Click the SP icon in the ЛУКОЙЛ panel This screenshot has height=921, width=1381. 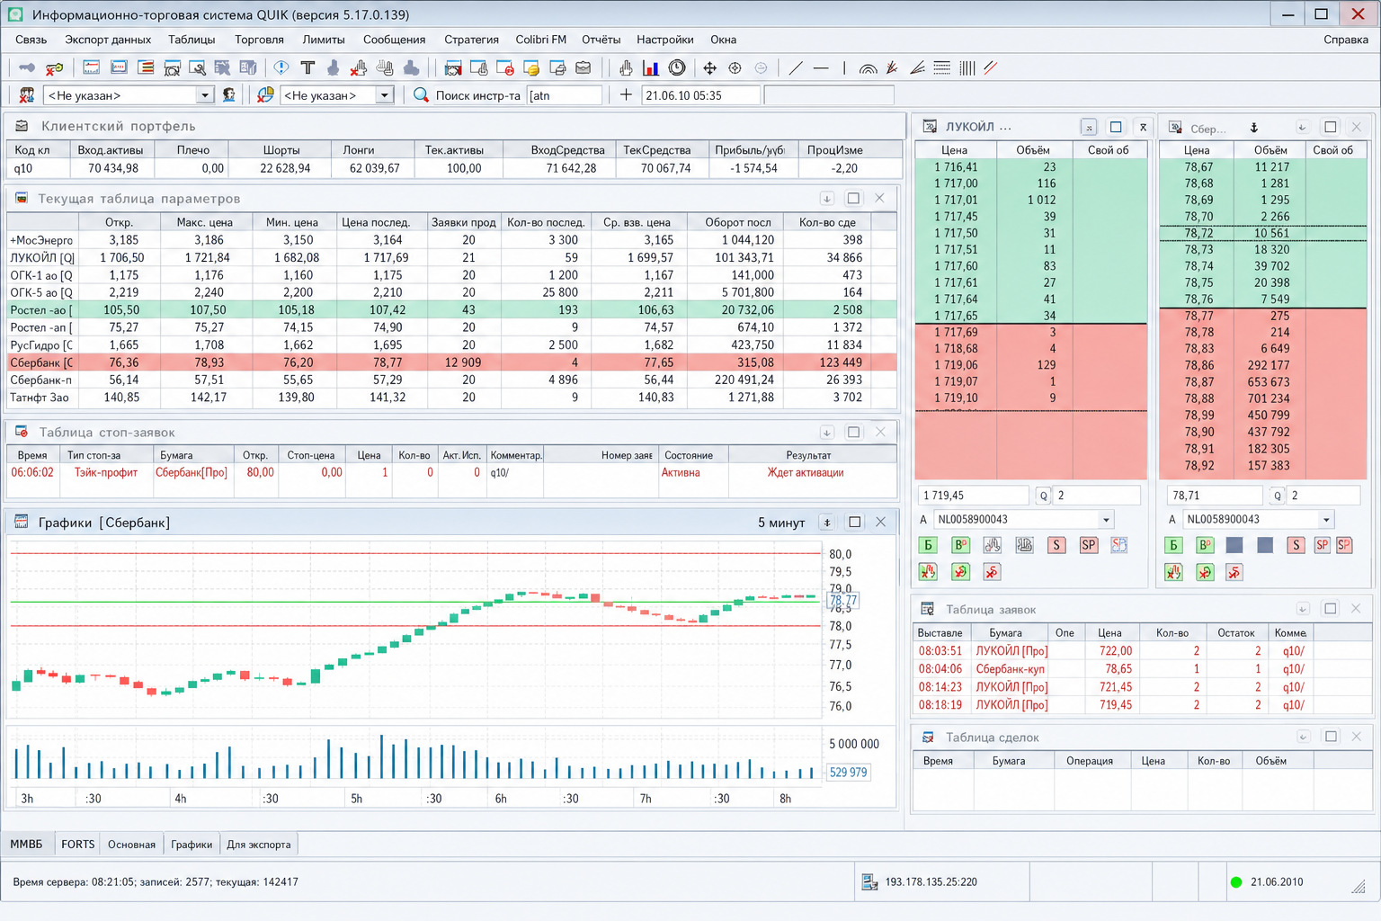click(1088, 545)
